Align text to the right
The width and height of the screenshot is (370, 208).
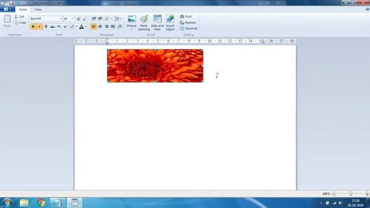tap(106, 27)
